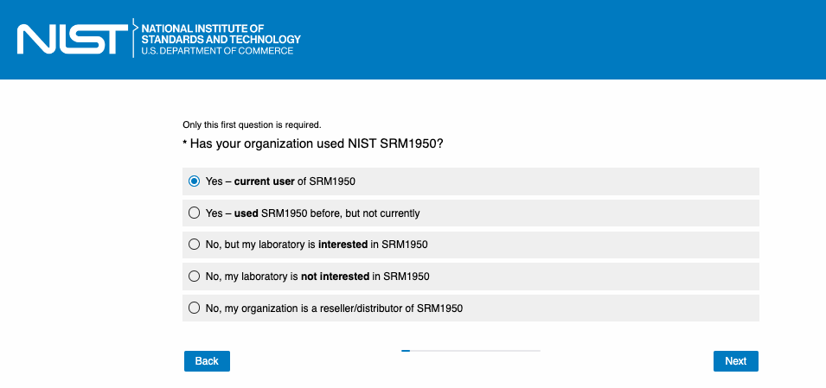The height and width of the screenshot is (388, 826).
Task: Choose the 'used SRM1950 before, but not currently' radio button
Action: coord(195,213)
